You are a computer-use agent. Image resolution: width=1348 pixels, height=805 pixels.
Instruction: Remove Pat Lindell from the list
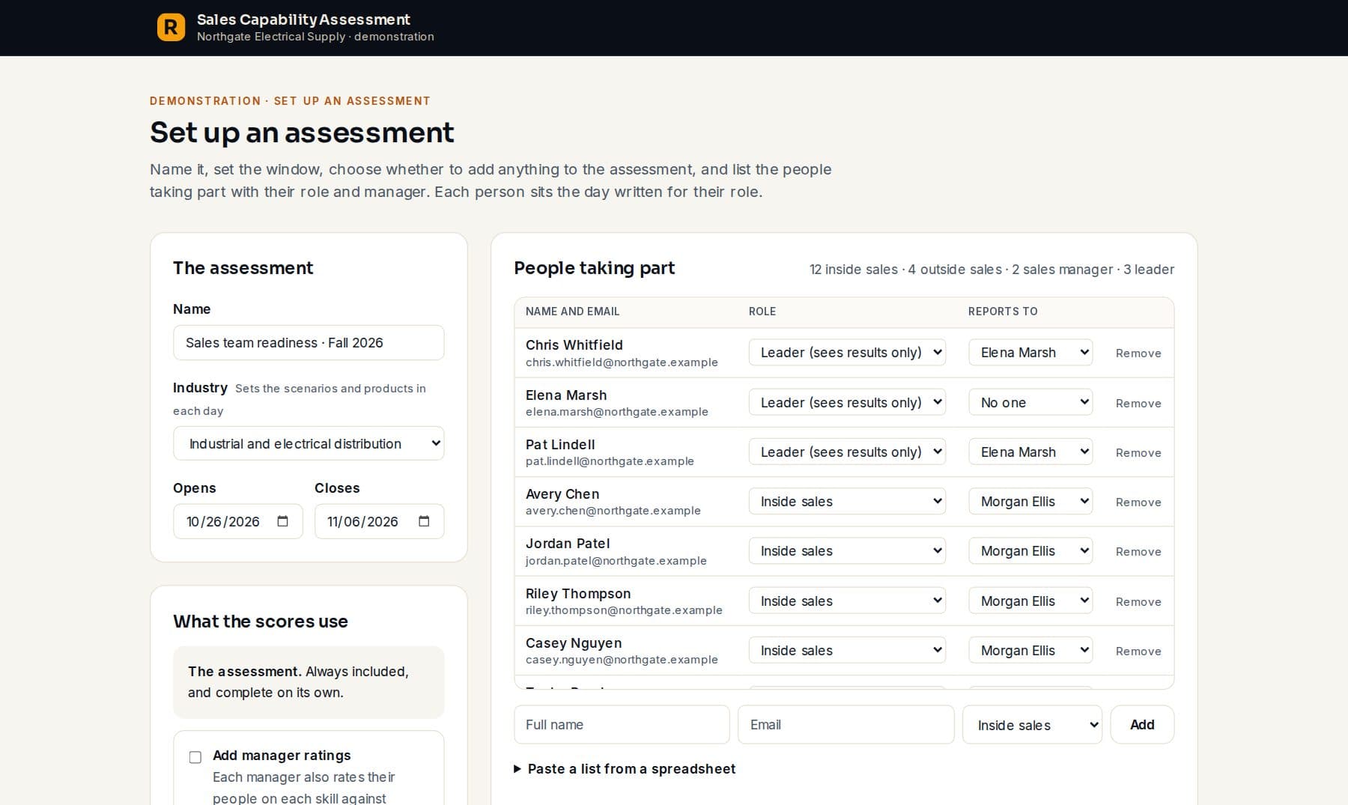click(1138, 452)
